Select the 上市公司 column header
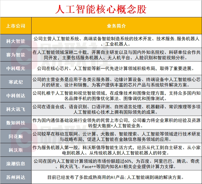The width and height of the screenshot is (202, 184). click(16, 26)
